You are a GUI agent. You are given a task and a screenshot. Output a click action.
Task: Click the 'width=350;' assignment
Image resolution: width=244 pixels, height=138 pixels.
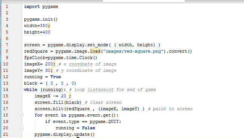37,26
